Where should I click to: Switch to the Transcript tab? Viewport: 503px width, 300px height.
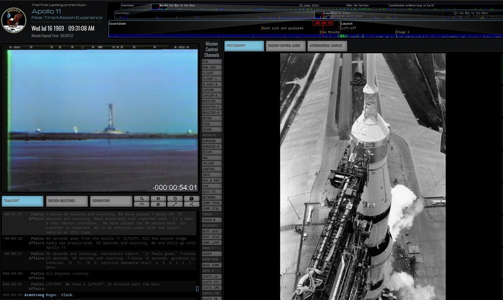pos(23,201)
